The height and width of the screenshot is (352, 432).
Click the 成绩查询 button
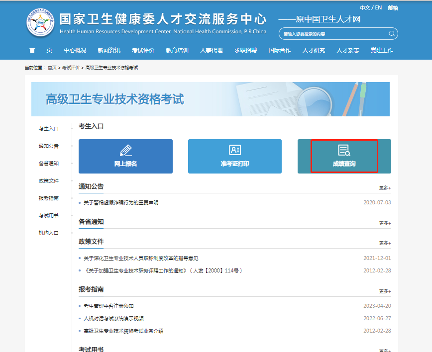click(344, 156)
